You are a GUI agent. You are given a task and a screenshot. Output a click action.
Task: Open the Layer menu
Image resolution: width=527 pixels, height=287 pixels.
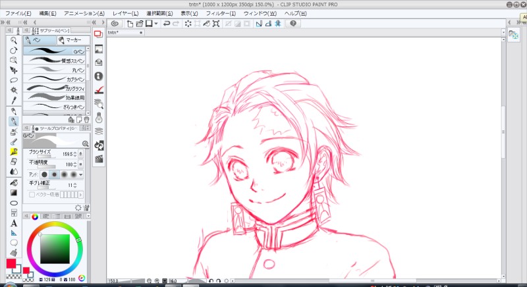(x=125, y=13)
